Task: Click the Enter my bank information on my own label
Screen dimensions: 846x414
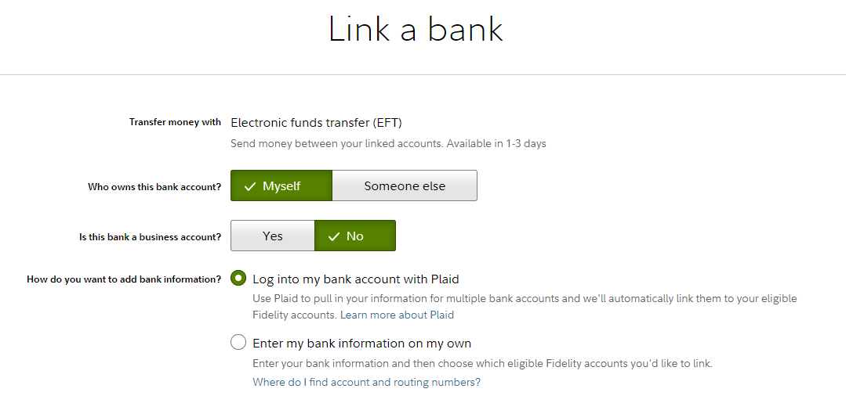Action: (361, 343)
